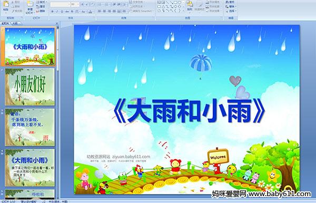Toggle italic formatting
Viewport: 316px width, 203px height.
[57, 12]
